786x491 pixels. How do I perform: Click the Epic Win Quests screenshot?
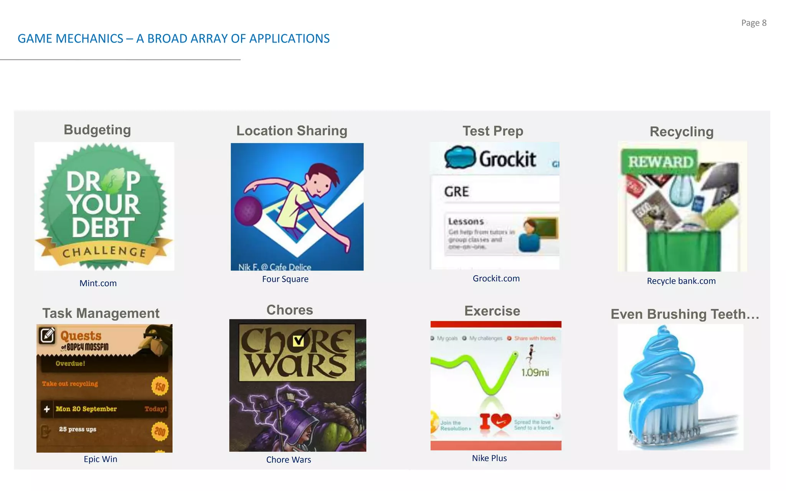click(x=104, y=388)
